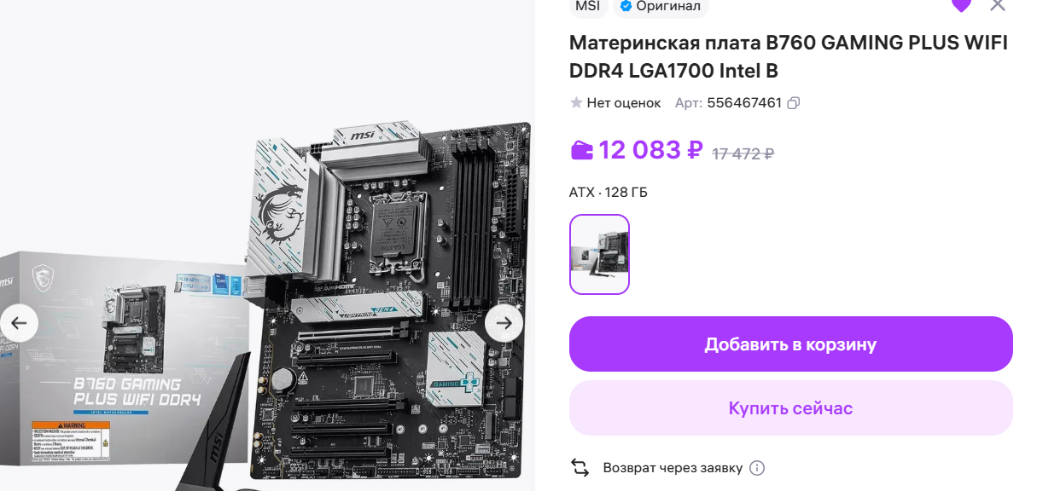Click the star icon beside Нет оценок

click(x=576, y=103)
